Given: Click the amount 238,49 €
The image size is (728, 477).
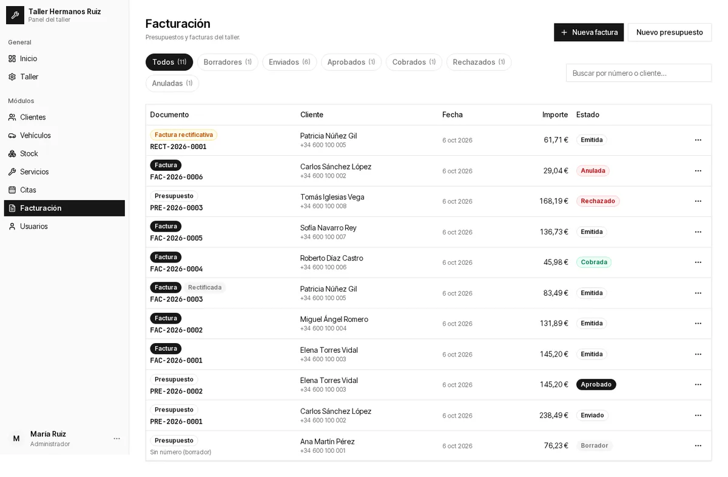Looking at the screenshot, I should 554,416.
